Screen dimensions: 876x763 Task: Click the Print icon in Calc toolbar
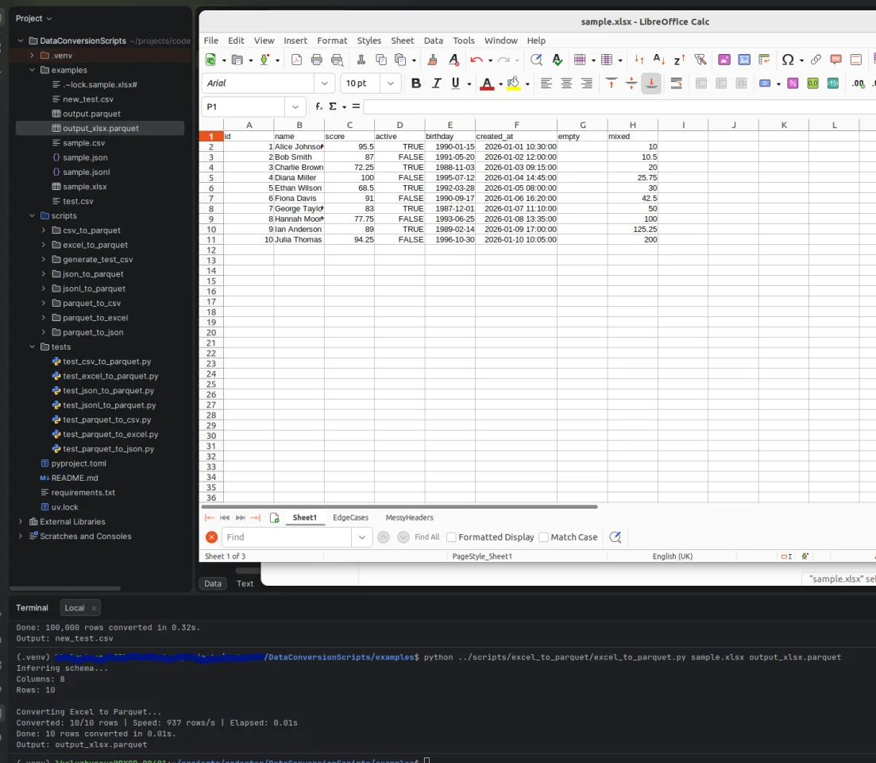tap(317, 60)
